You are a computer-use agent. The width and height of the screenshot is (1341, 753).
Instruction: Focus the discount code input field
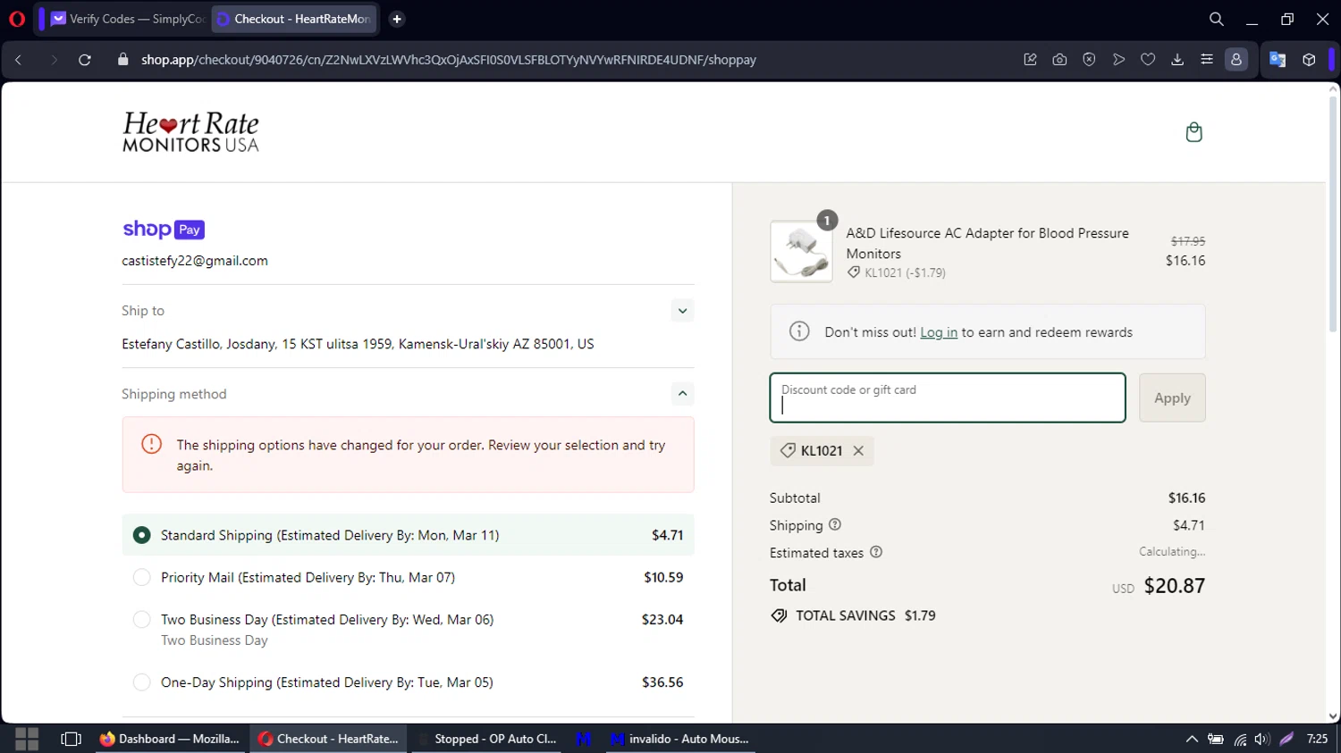coord(948,397)
